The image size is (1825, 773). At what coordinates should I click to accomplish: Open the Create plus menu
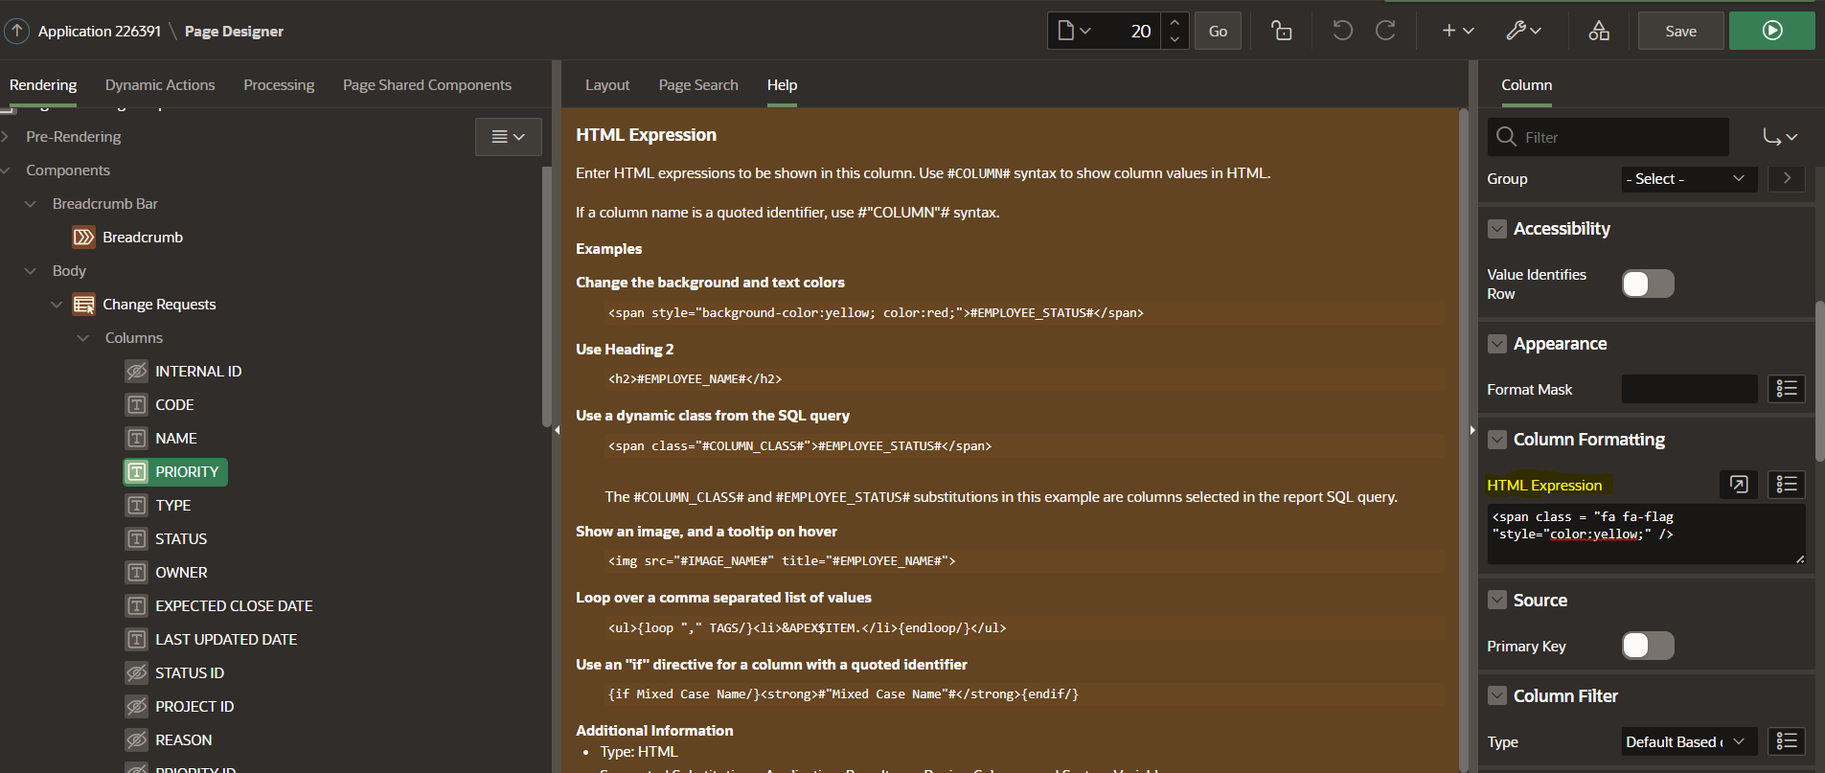click(1457, 31)
